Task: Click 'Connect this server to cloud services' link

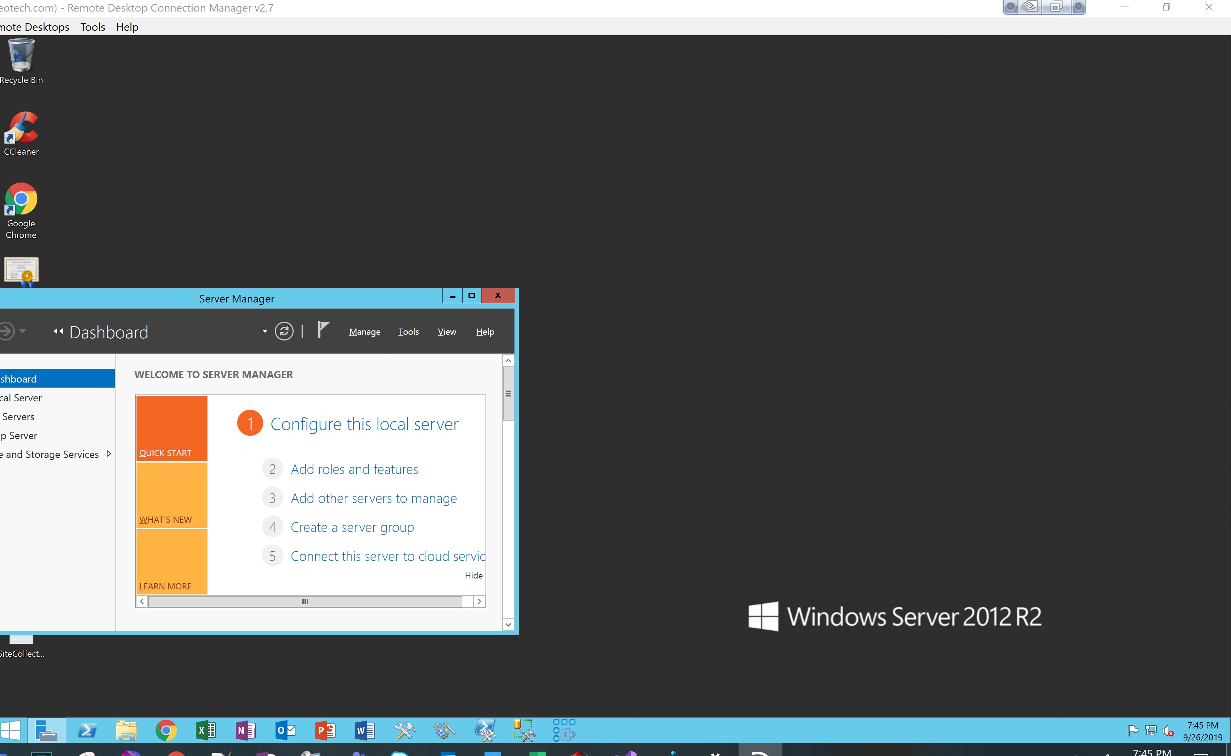Action: point(388,556)
